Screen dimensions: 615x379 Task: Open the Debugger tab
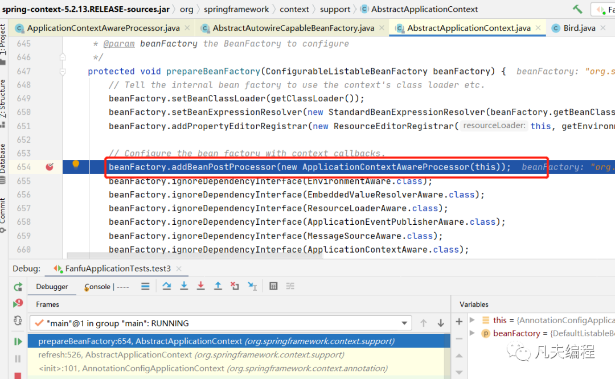[x=52, y=286]
